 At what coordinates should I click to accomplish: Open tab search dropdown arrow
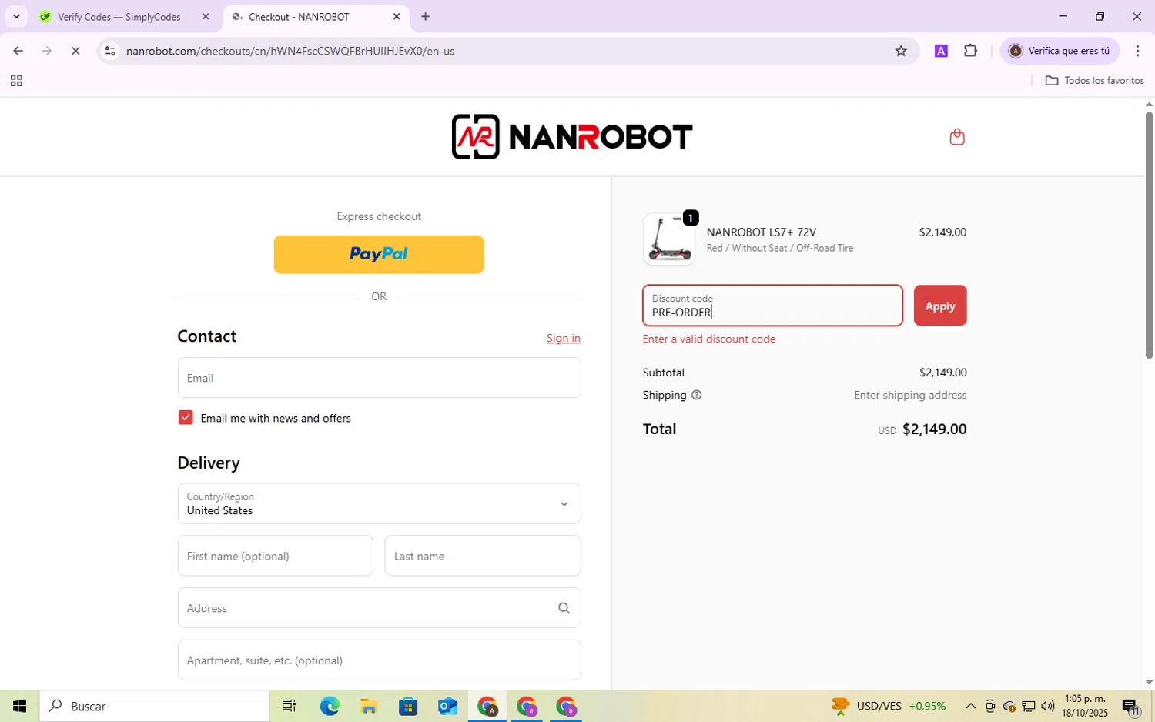click(x=16, y=16)
